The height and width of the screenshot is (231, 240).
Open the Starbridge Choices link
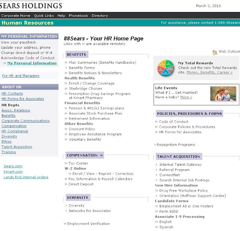click(85, 88)
